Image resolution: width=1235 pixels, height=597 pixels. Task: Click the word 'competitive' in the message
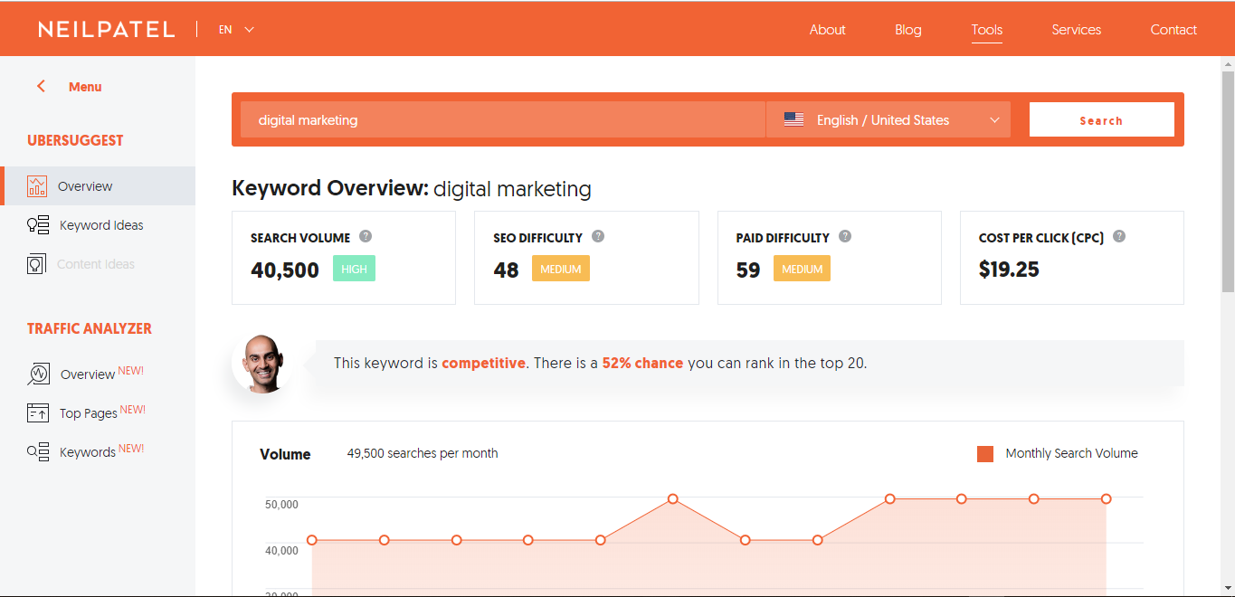tap(483, 363)
